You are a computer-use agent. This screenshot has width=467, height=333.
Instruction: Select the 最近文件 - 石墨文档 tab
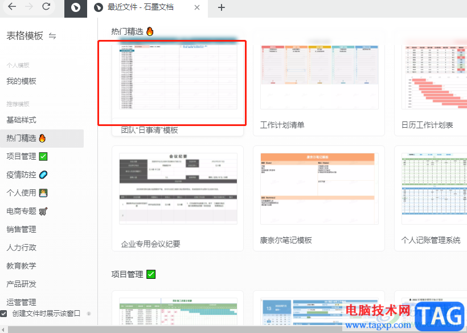pos(148,8)
